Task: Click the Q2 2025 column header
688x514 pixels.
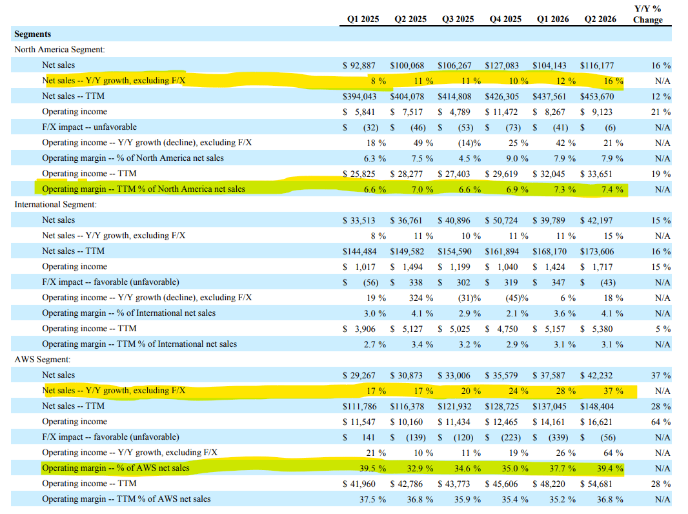Action: pos(410,19)
